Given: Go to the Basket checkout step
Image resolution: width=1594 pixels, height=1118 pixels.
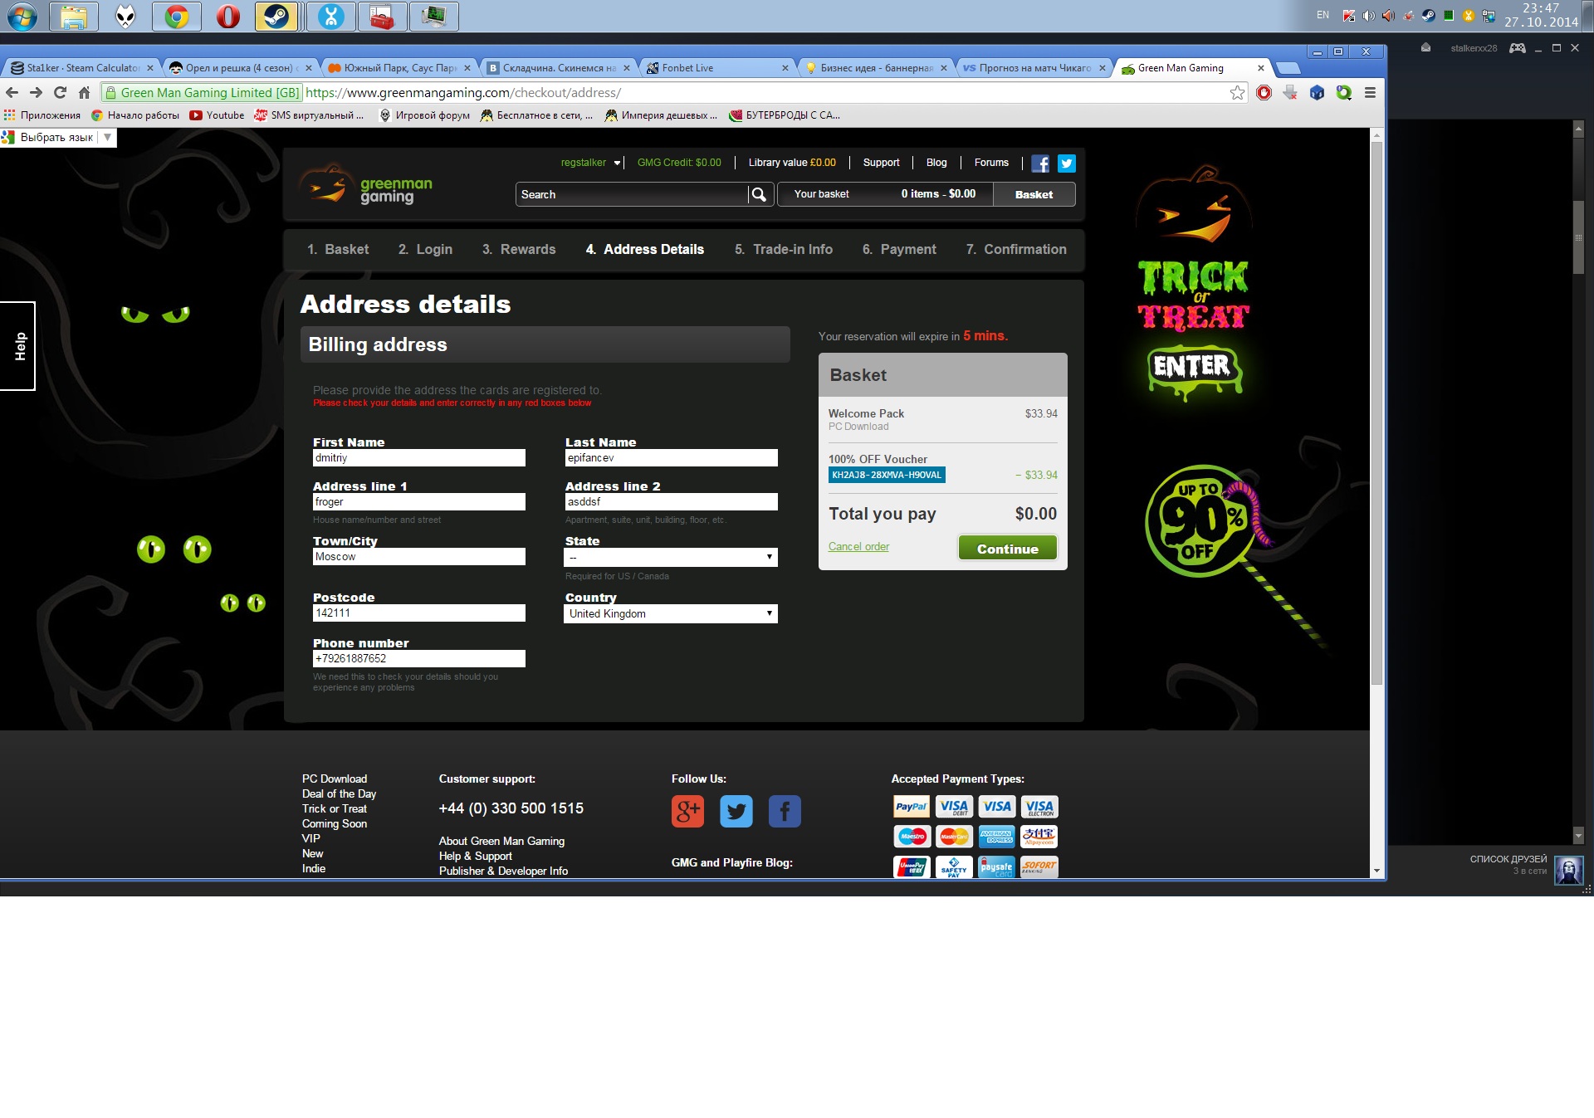Looking at the screenshot, I should pos(338,249).
